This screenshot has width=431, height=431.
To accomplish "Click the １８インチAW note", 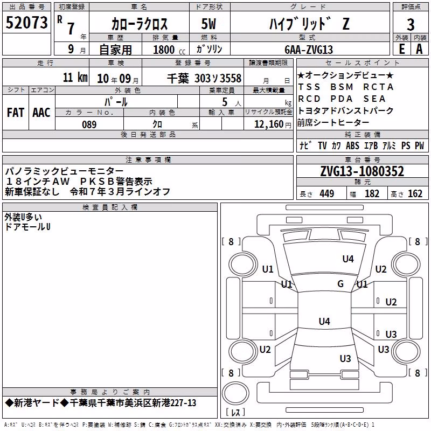I will (x=38, y=182).
